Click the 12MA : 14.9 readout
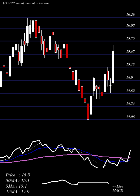140x196 pixels. pos(18,192)
